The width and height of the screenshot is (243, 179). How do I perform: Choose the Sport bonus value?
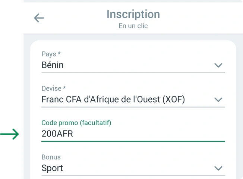pos(52,168)
